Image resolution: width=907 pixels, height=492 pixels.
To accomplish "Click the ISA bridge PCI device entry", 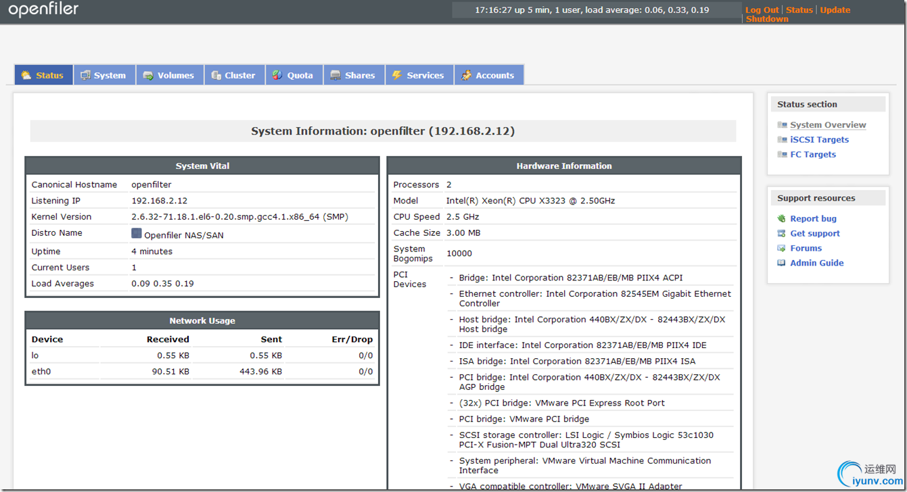I will [578, 362].
